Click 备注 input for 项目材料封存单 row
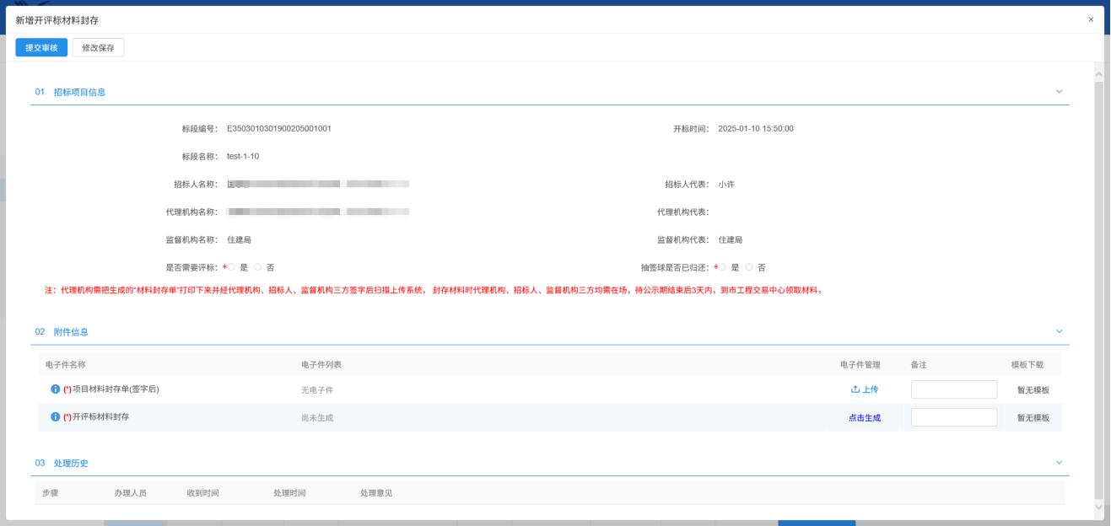Viewport: 1111px width, 526px height. (953, 389)
